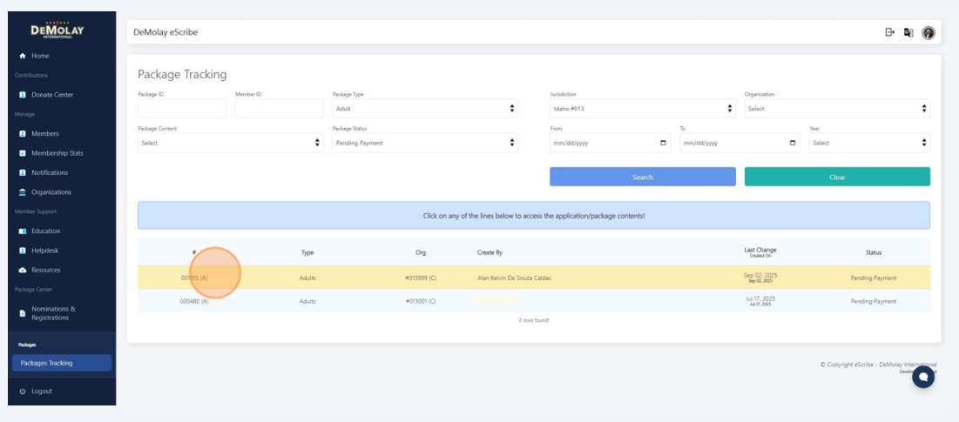959x422 pixels.
Task: Click the Create By column header
Action: tap(490, 252)
